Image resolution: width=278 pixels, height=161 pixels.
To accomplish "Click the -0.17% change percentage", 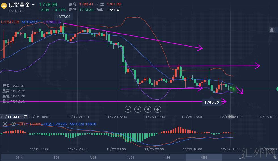I will 59,10.
